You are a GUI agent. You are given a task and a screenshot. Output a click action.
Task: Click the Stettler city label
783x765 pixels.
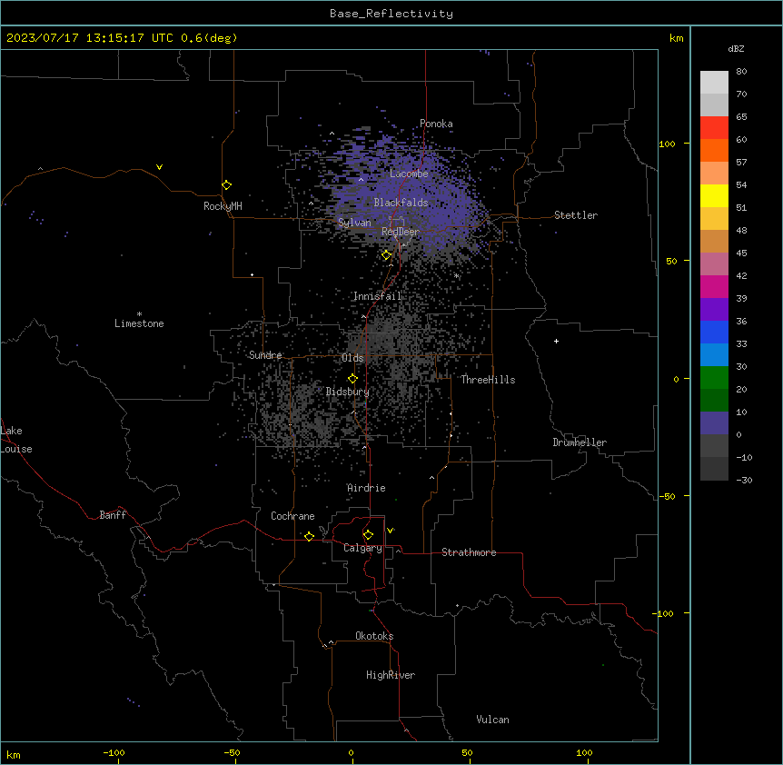576,215
